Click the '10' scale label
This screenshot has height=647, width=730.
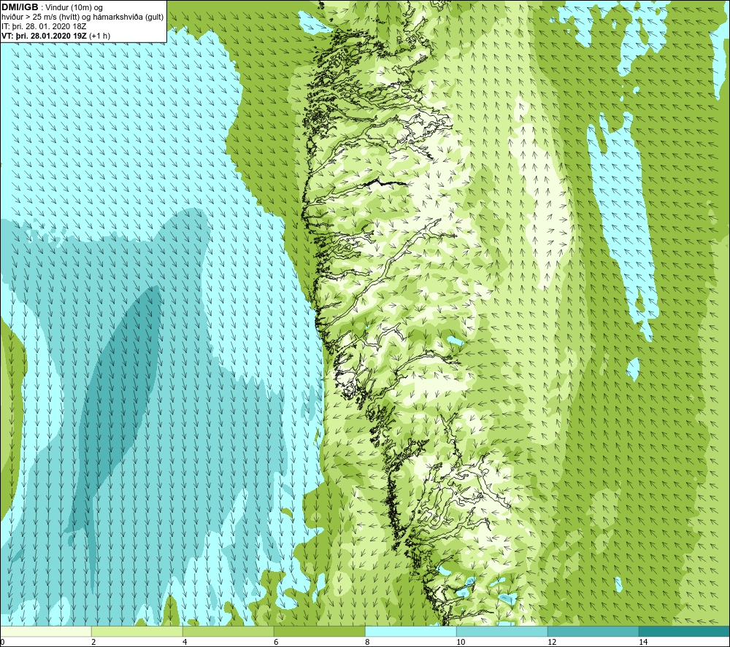point(461,642)
